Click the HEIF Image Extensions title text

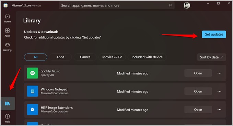coord(57,108)
